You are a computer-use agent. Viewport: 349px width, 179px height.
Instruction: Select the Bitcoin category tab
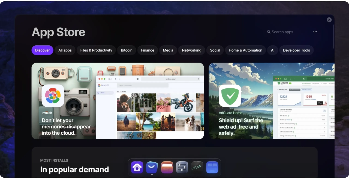click(127, 50)
